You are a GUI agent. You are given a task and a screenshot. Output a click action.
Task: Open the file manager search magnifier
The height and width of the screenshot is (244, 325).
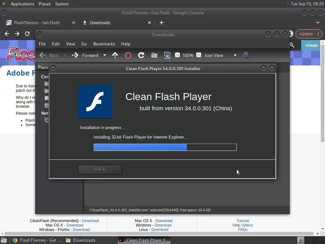click(x=246, y=55)
